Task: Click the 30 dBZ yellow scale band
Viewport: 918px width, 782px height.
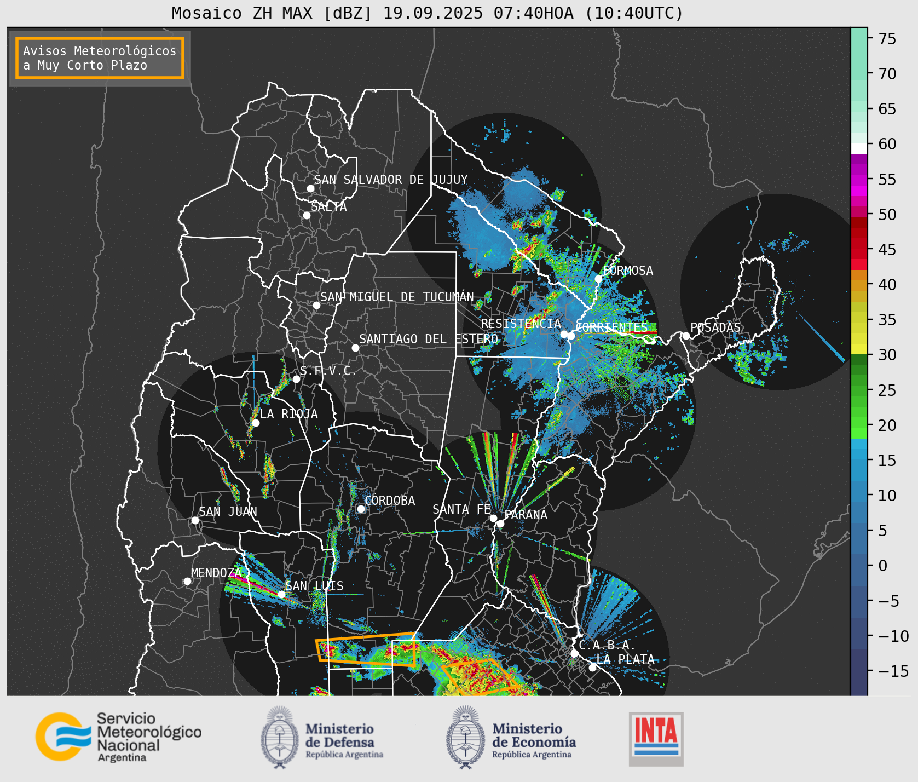Action: coord(859,349)
